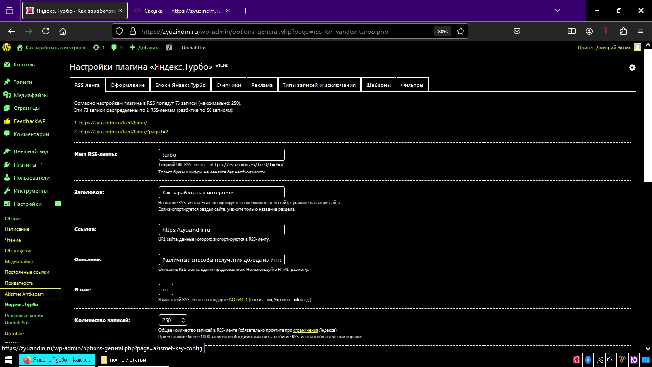Open Akismet Anti-spam settings link

[31, 294]
